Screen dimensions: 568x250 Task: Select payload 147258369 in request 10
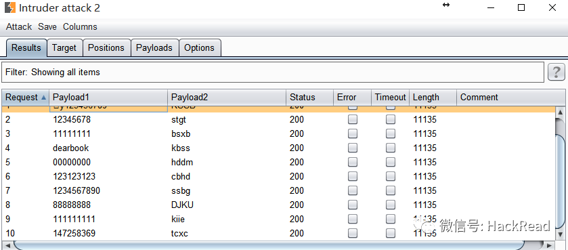[108, 233]
